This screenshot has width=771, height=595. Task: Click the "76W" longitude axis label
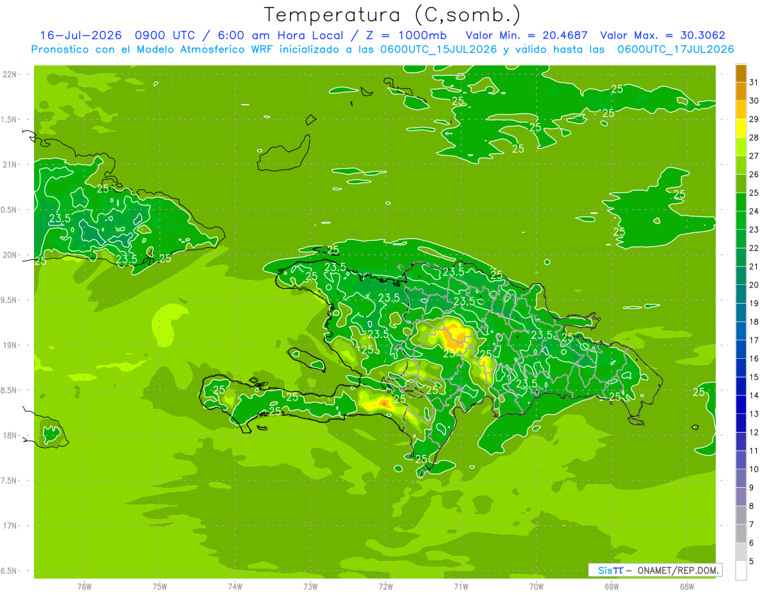point(84,587)
